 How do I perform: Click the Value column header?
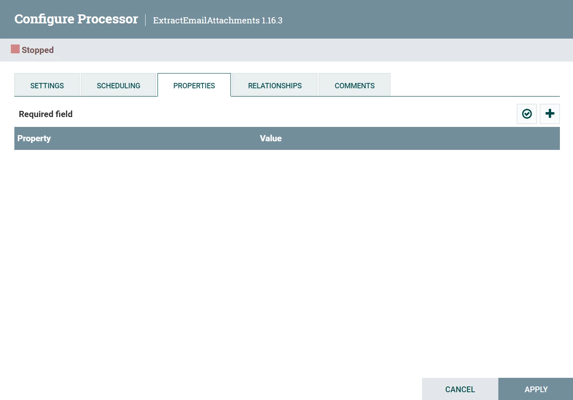(271, 138)
